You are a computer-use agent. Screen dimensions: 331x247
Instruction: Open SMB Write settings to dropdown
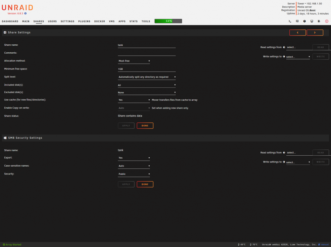tap(298, 162)
